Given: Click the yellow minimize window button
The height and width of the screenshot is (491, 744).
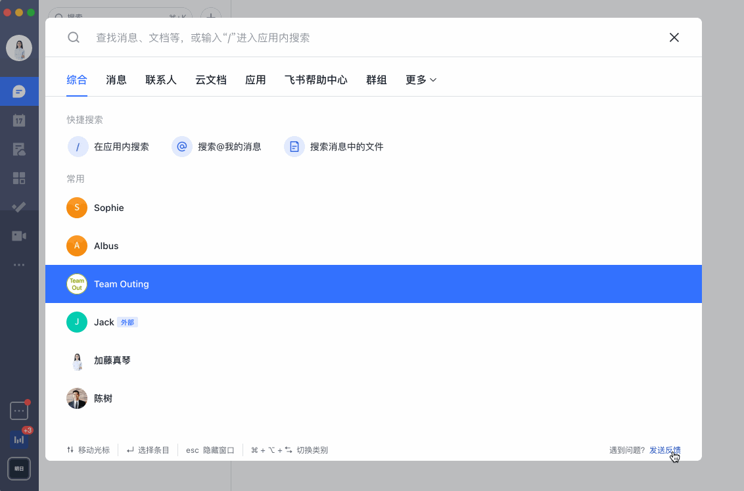Looking at the screenshot, I should point(19,12).
